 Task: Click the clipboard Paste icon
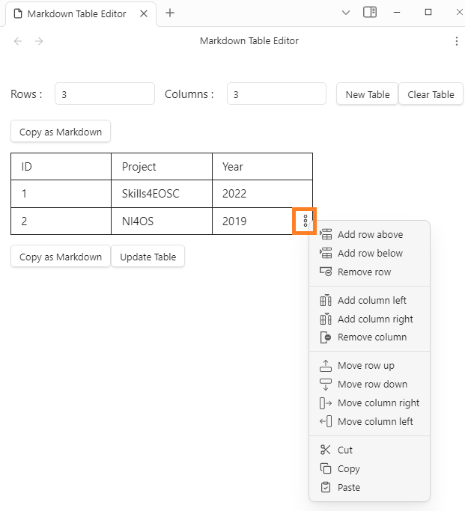(x=325, y=488)
